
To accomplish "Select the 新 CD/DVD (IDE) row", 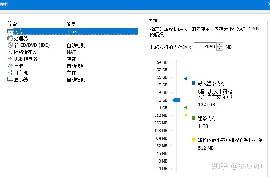I will (73, 45).
